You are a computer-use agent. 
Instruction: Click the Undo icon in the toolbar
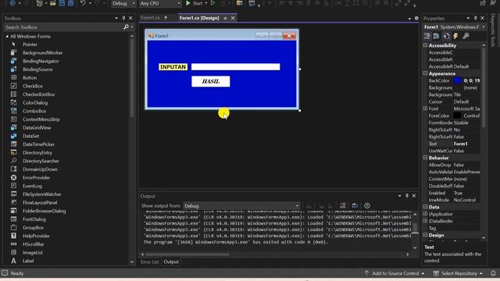(x=83, y=3)
